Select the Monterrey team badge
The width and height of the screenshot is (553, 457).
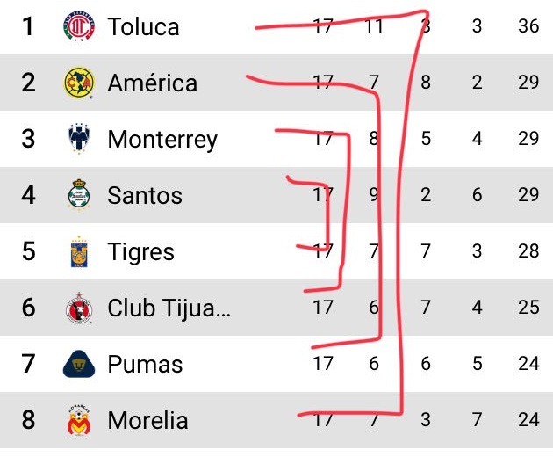pyautogui.click(x=78, y=140)
